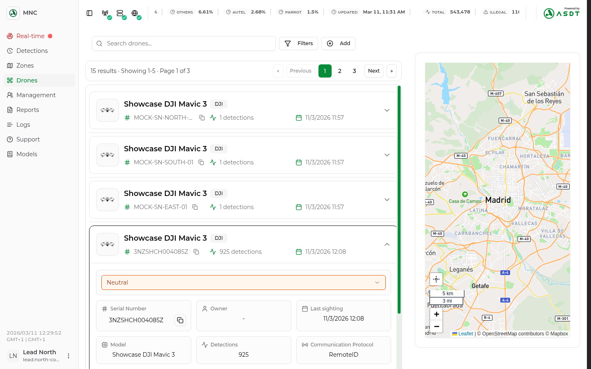Check the antenna sensor status icon

pyautogui.click(x=105, y=13)
